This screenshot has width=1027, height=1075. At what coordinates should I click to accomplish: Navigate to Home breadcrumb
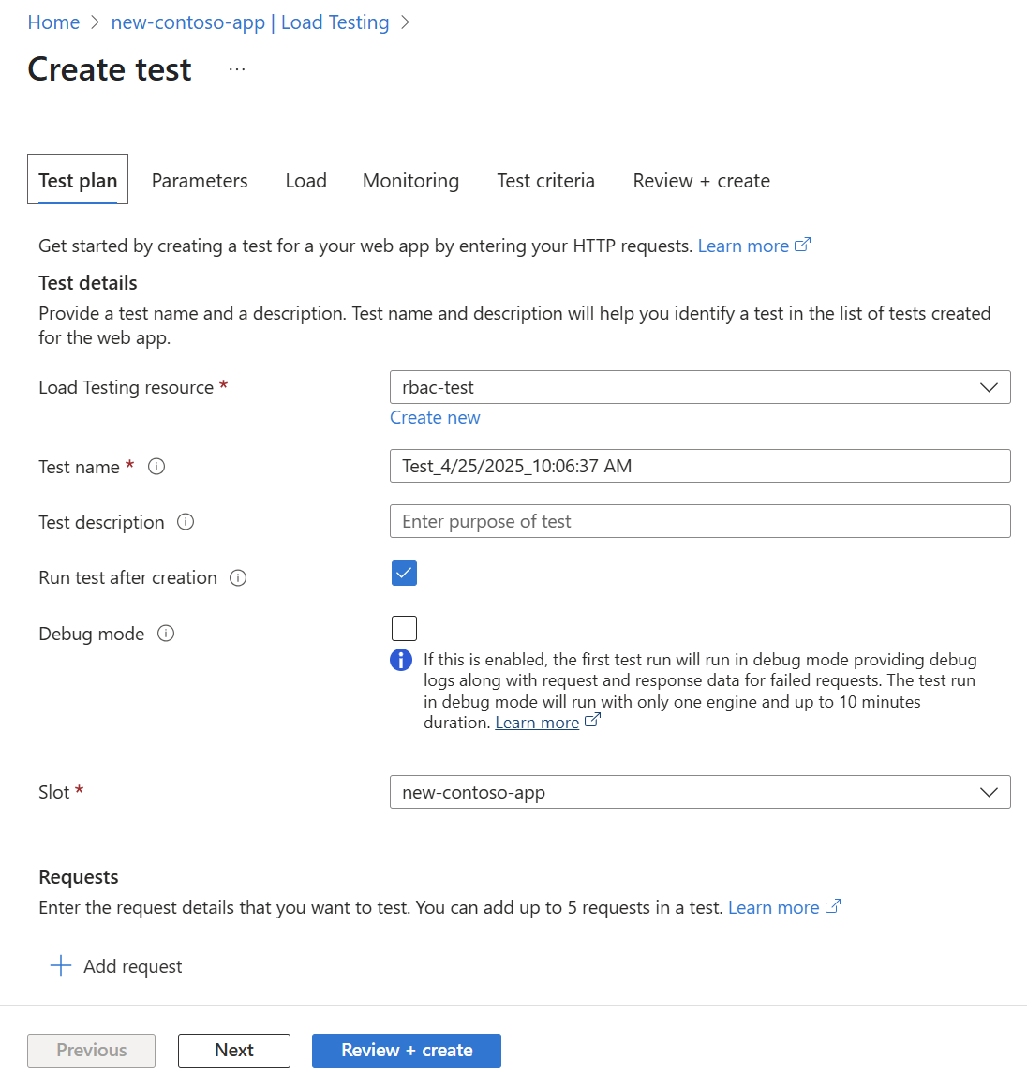pos(53,22)
